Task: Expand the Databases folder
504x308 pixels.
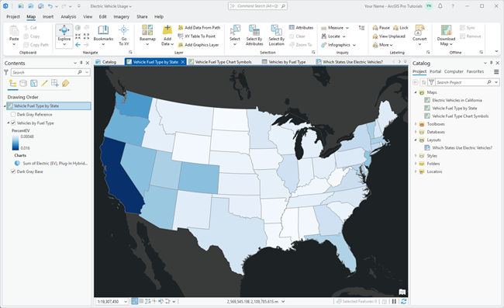Action: click(416, 132)
